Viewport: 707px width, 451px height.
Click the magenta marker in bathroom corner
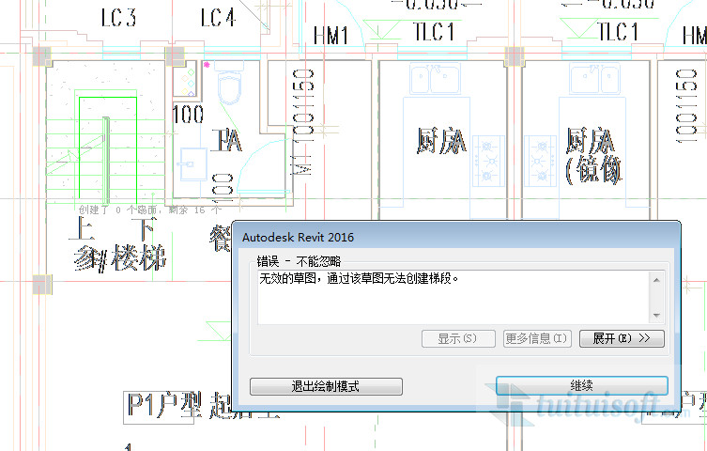tap(207, 65)
